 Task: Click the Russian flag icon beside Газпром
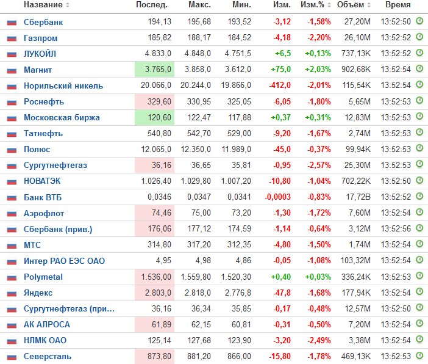[x=12, y=38]
